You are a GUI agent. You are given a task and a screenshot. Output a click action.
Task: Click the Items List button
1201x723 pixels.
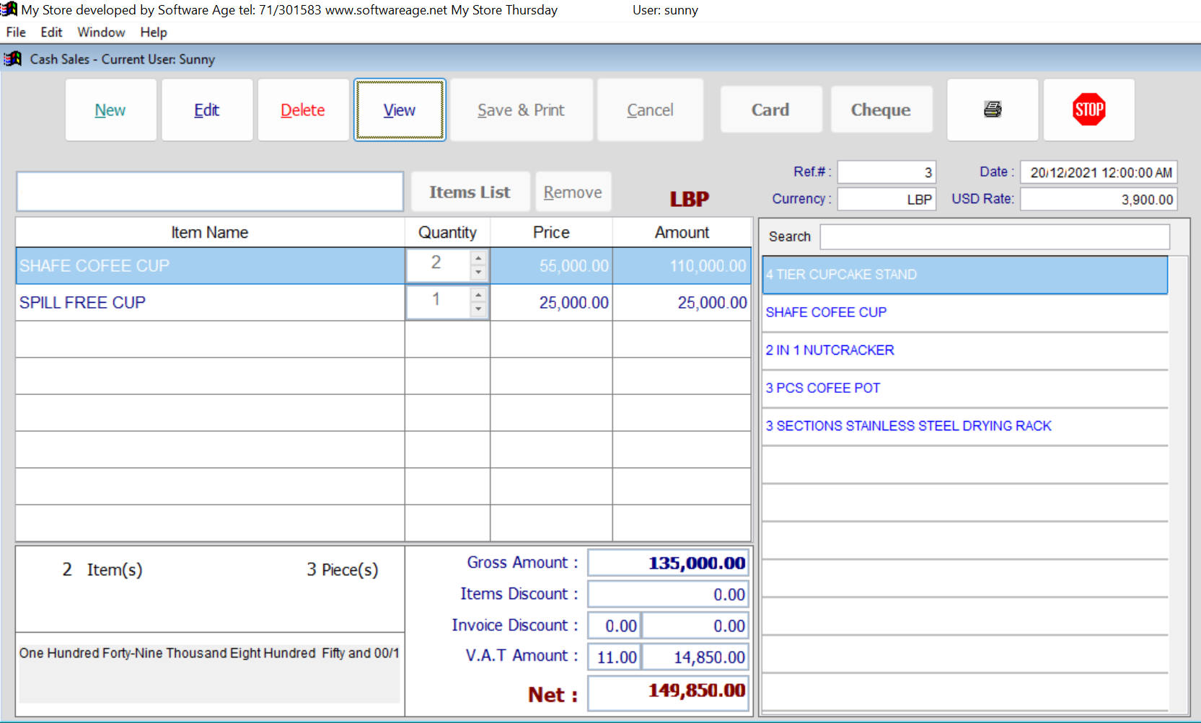[x=470, y=191]
